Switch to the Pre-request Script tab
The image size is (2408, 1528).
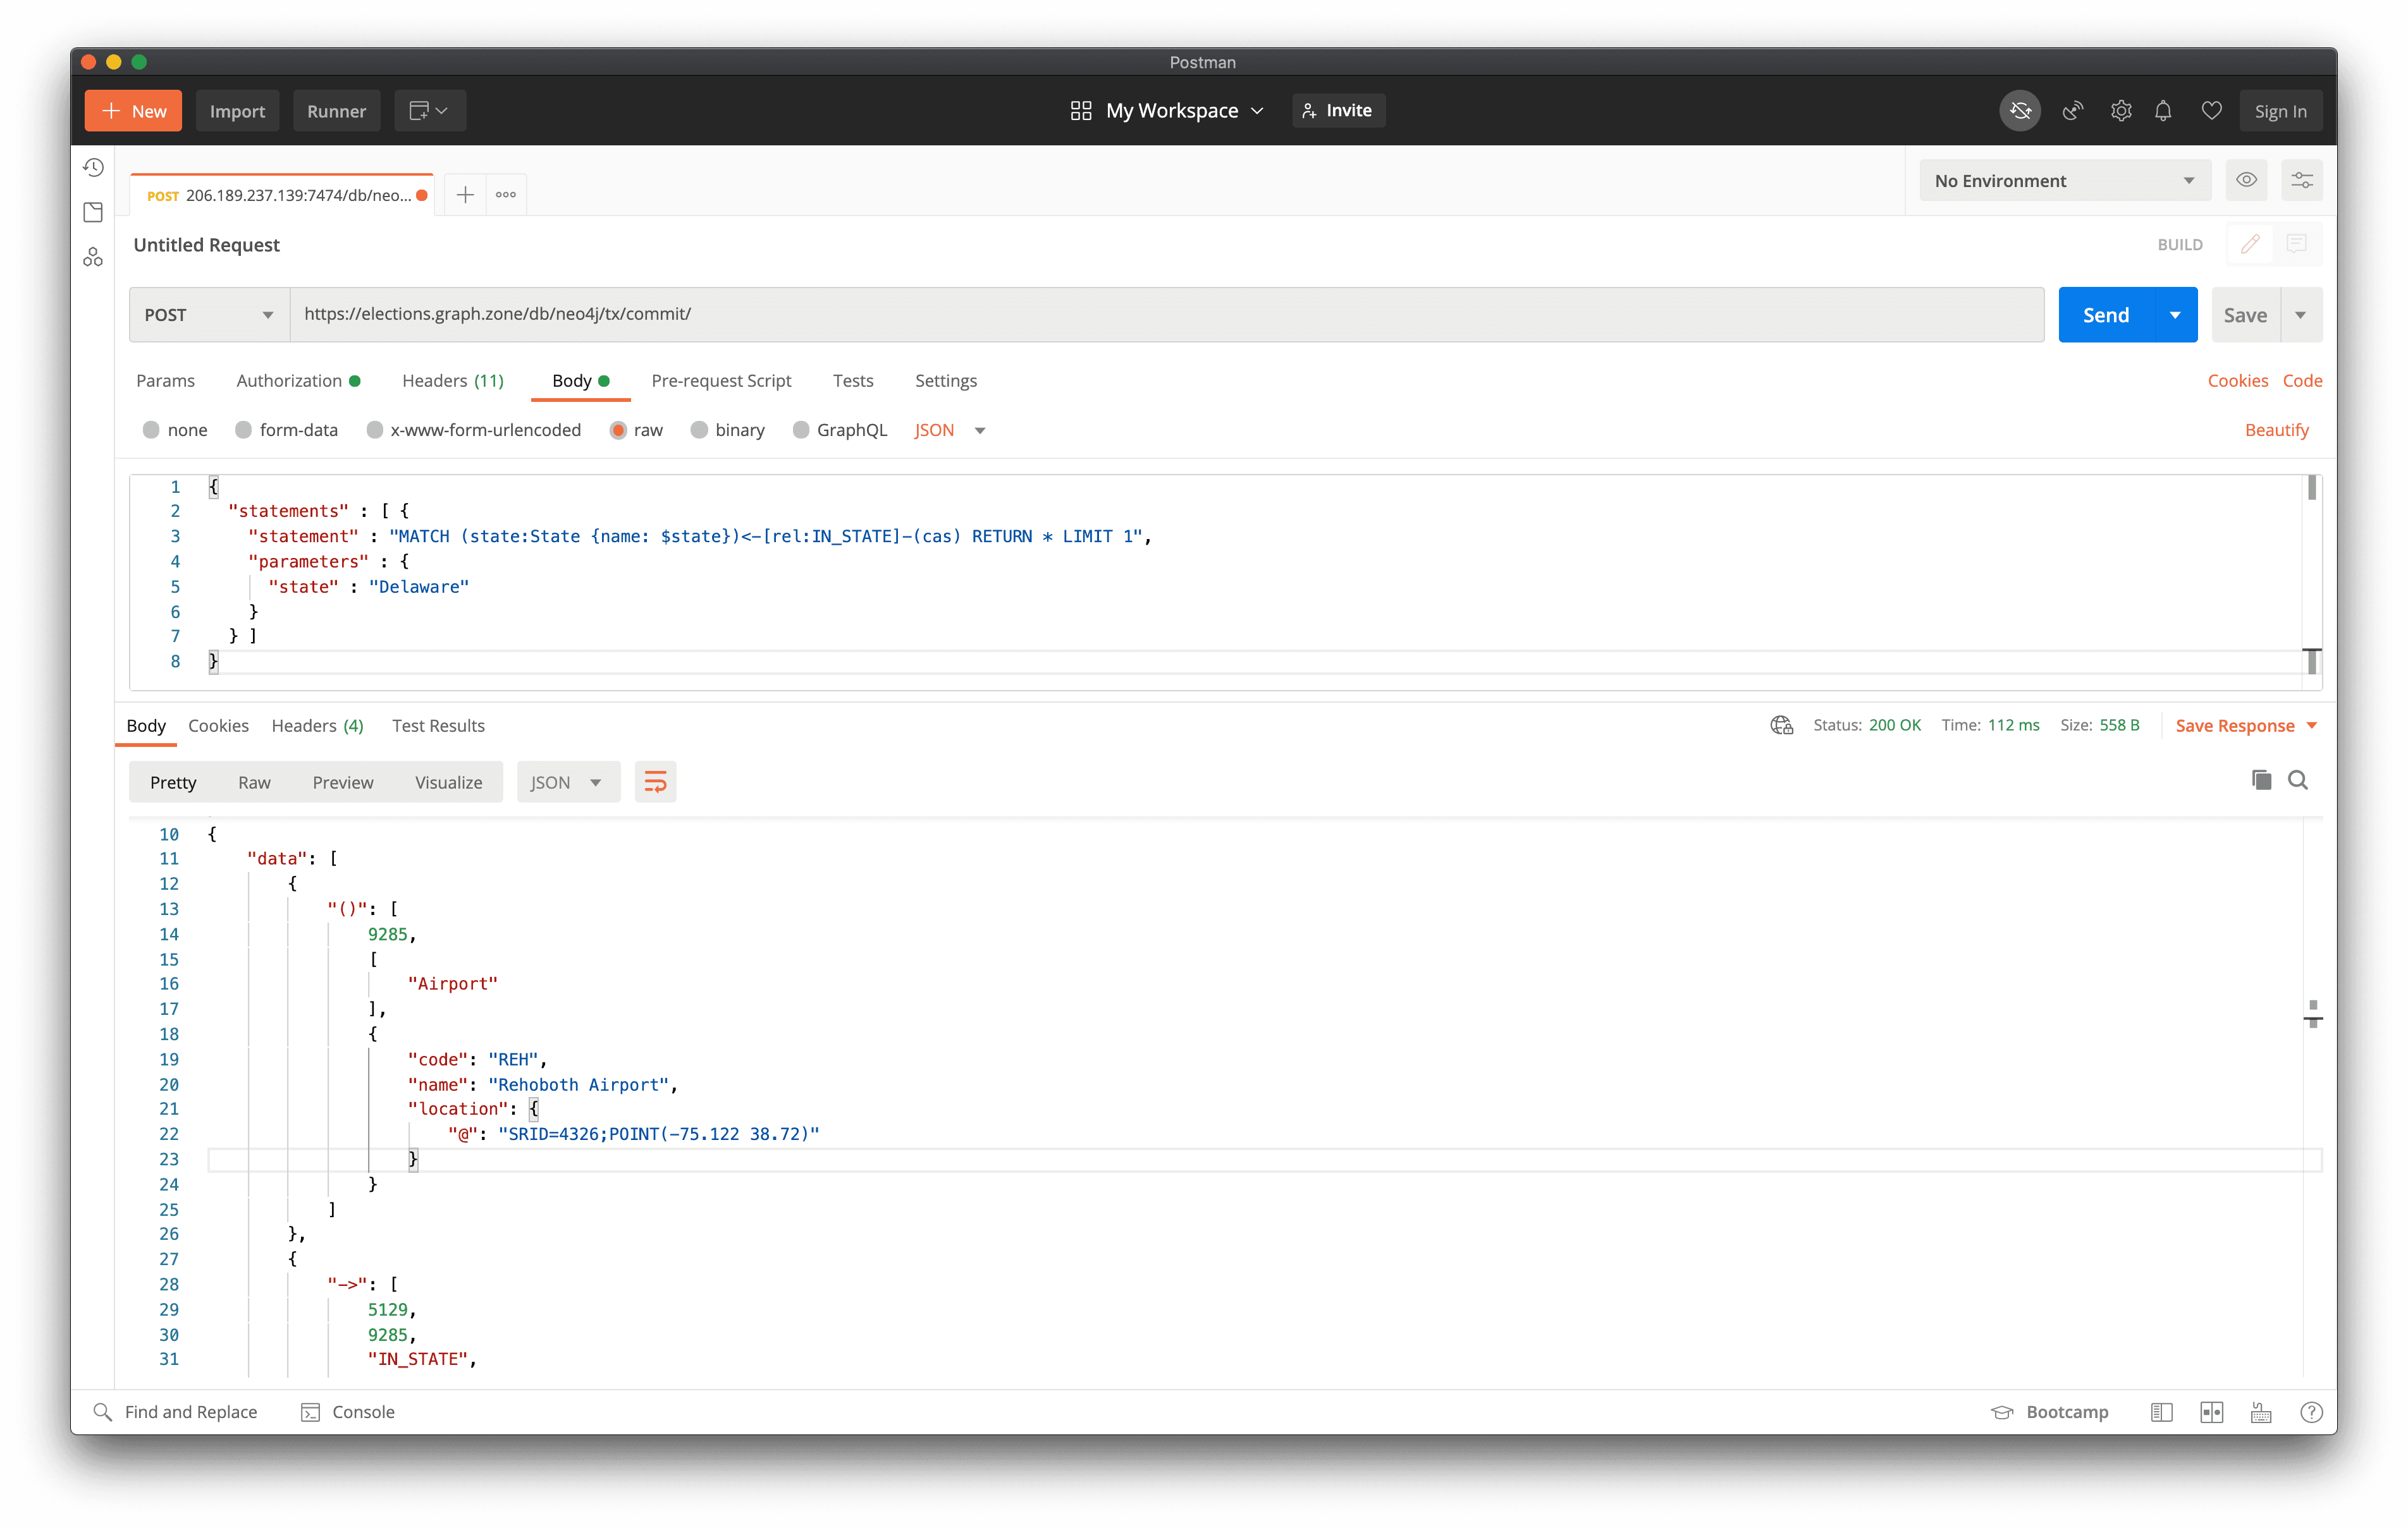(x=721, y=381)
